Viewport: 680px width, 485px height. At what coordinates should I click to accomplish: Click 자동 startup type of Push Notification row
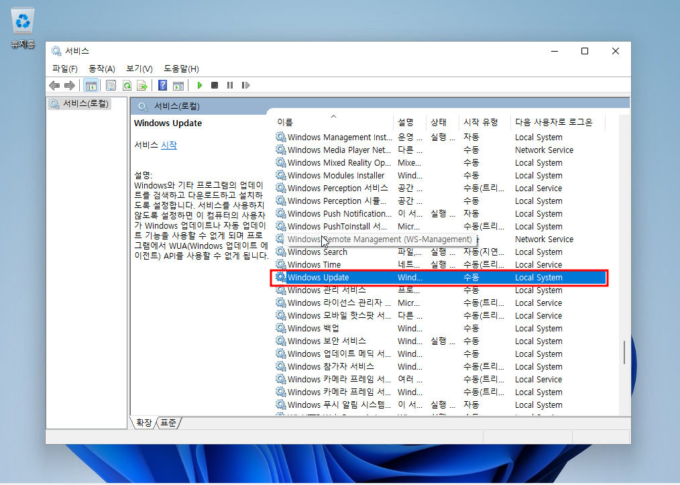471,213
